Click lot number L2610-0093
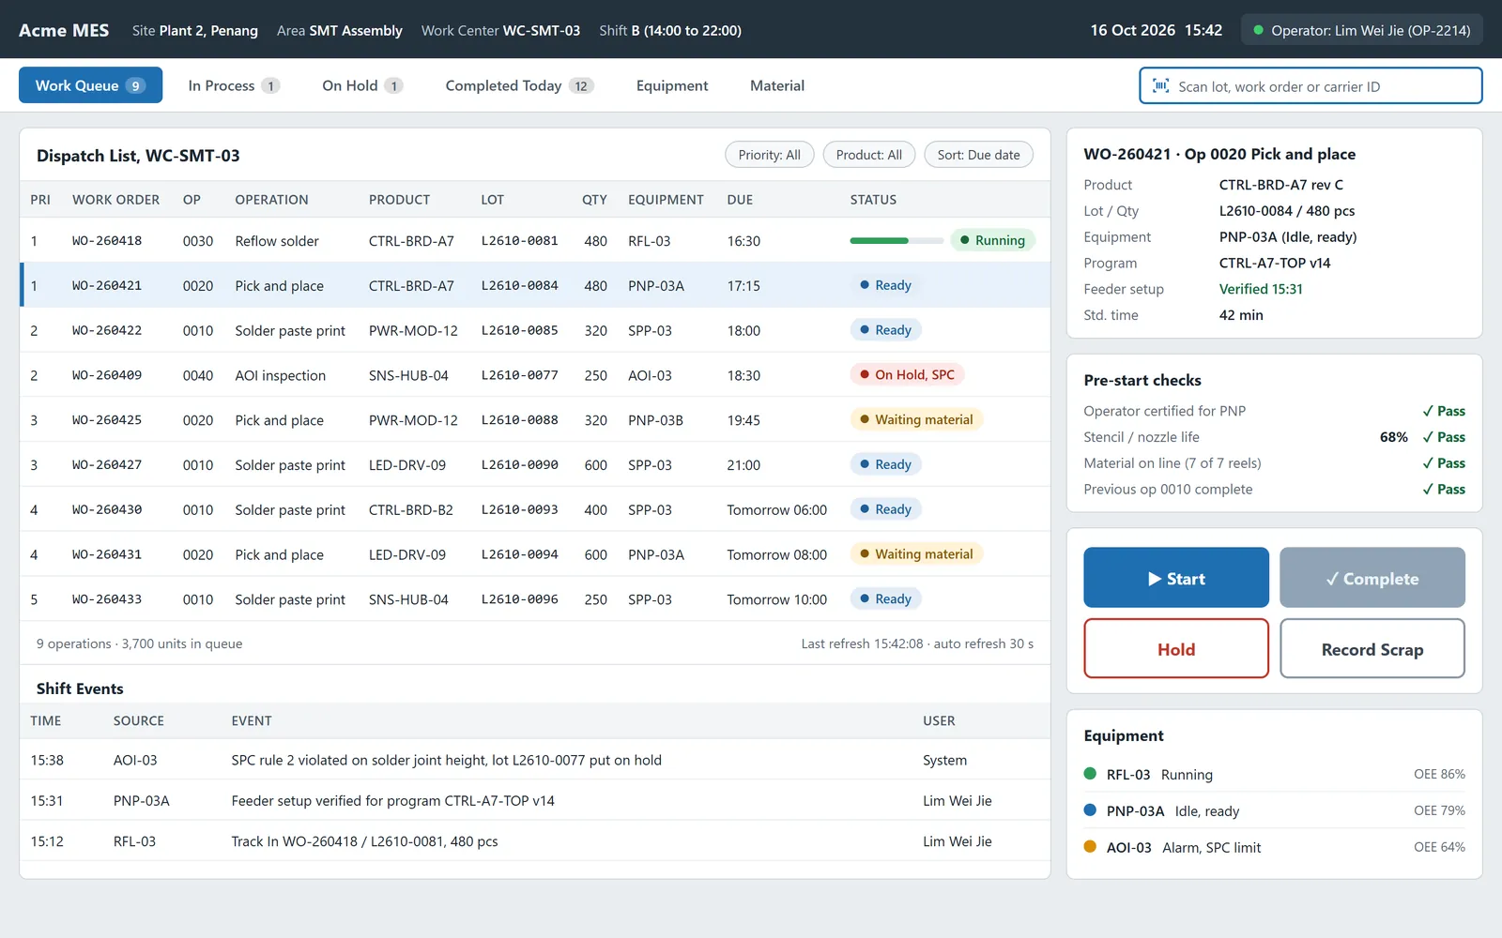Viewport: 1502px width, 938px height. pos(519,509)
